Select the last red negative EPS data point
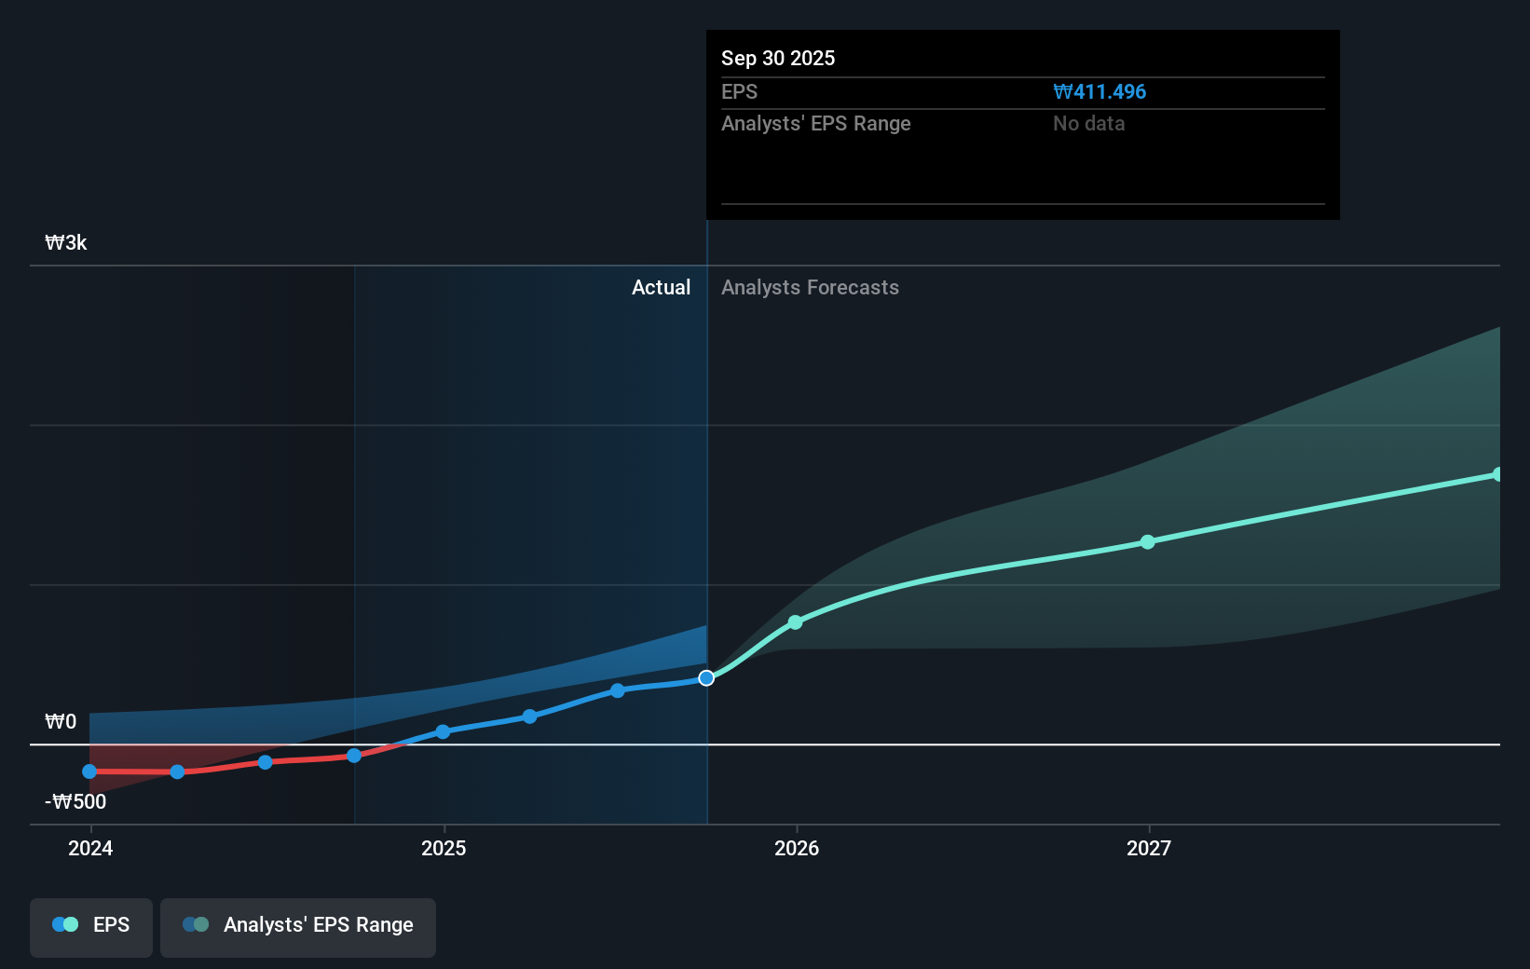 [354, 756]
